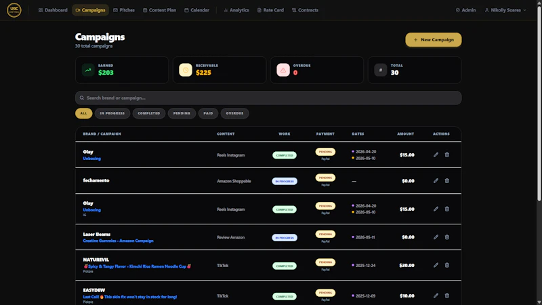
Task: Delete the fechamento campaign
Action: [447, 181]
